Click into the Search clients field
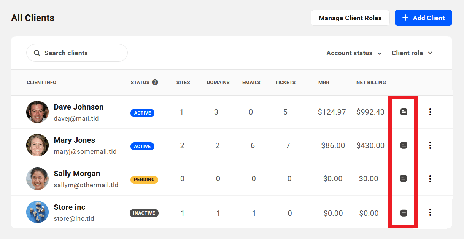This screenshot has height=239, width=464. pyautogui.click(x=76, y=53)
